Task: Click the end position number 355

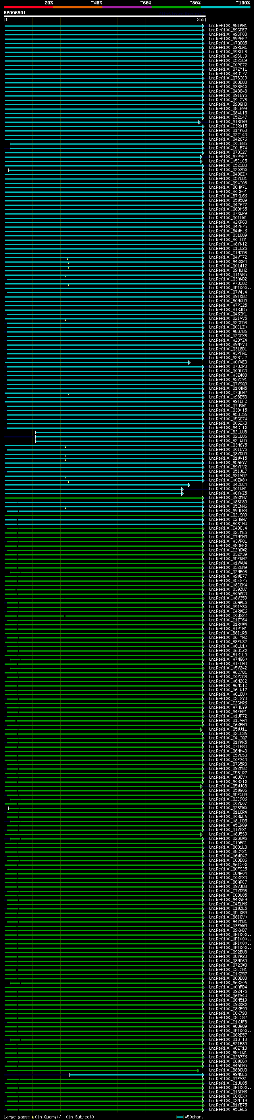Action: [x=200, y=19]
